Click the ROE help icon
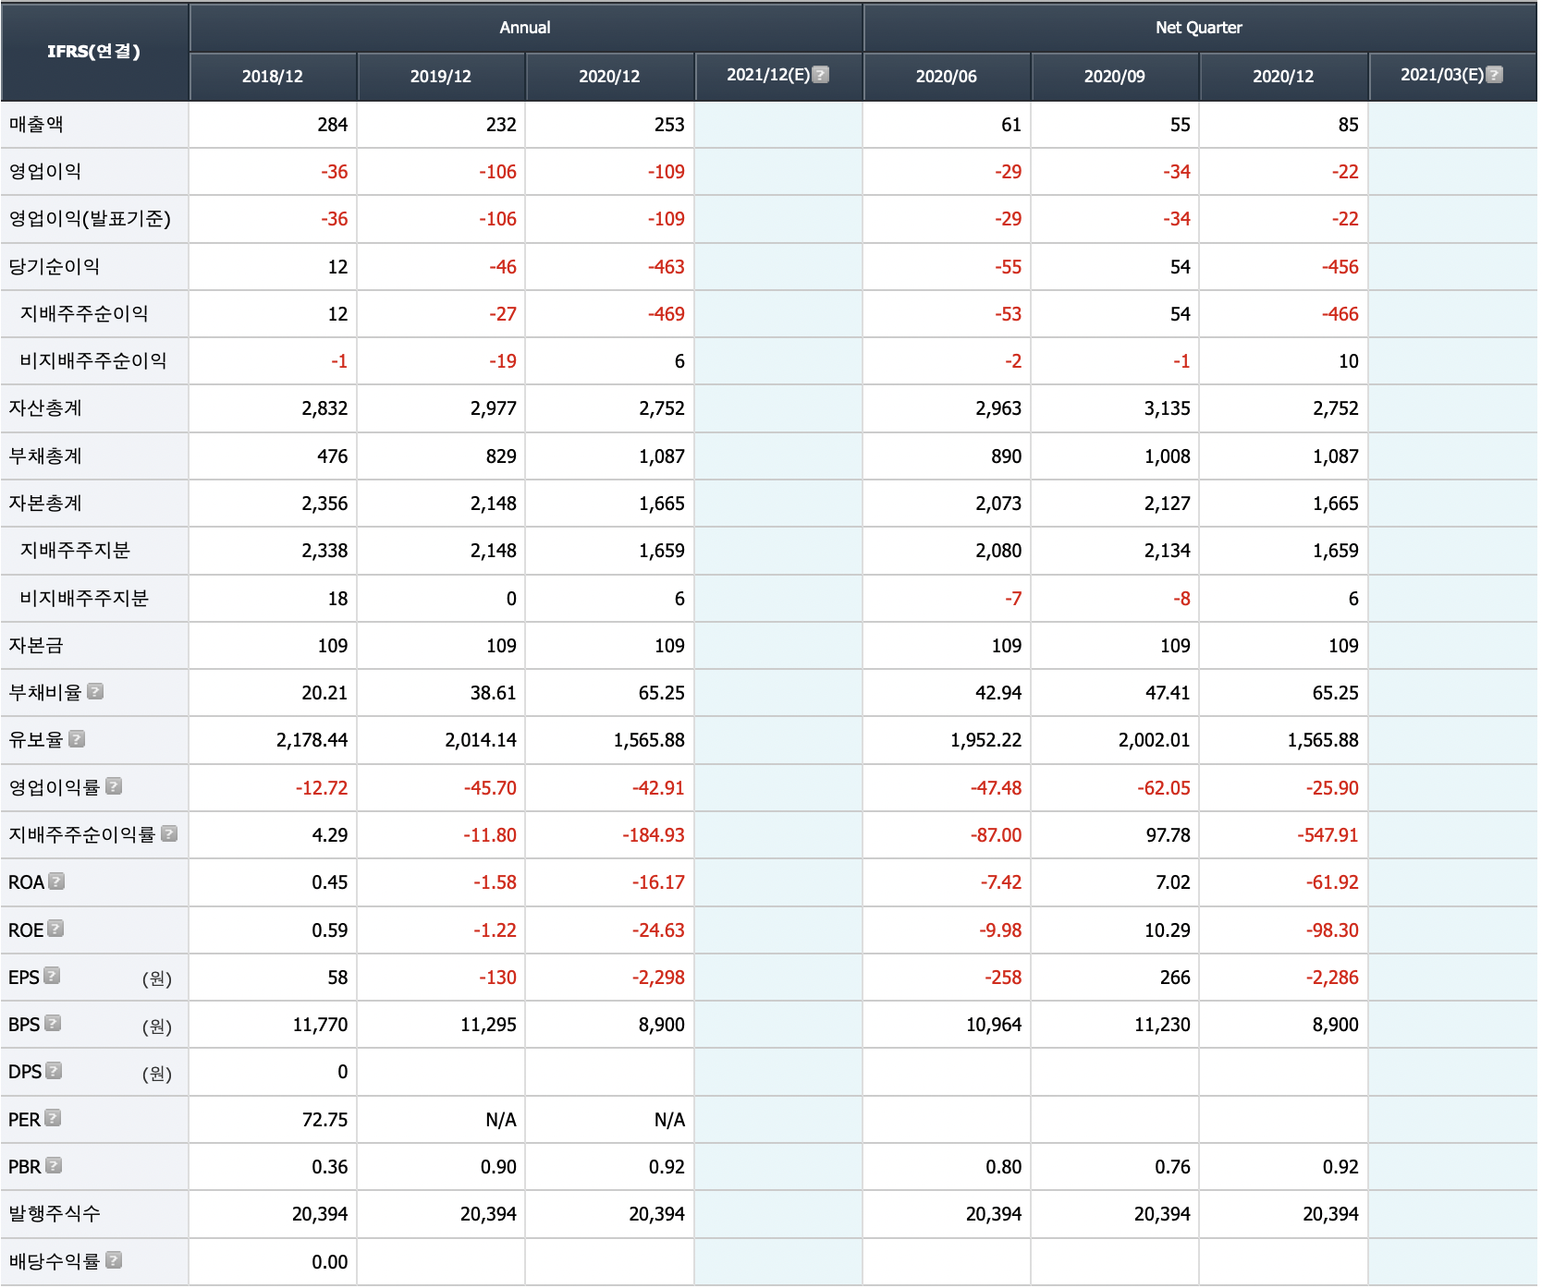 [55, 929]
